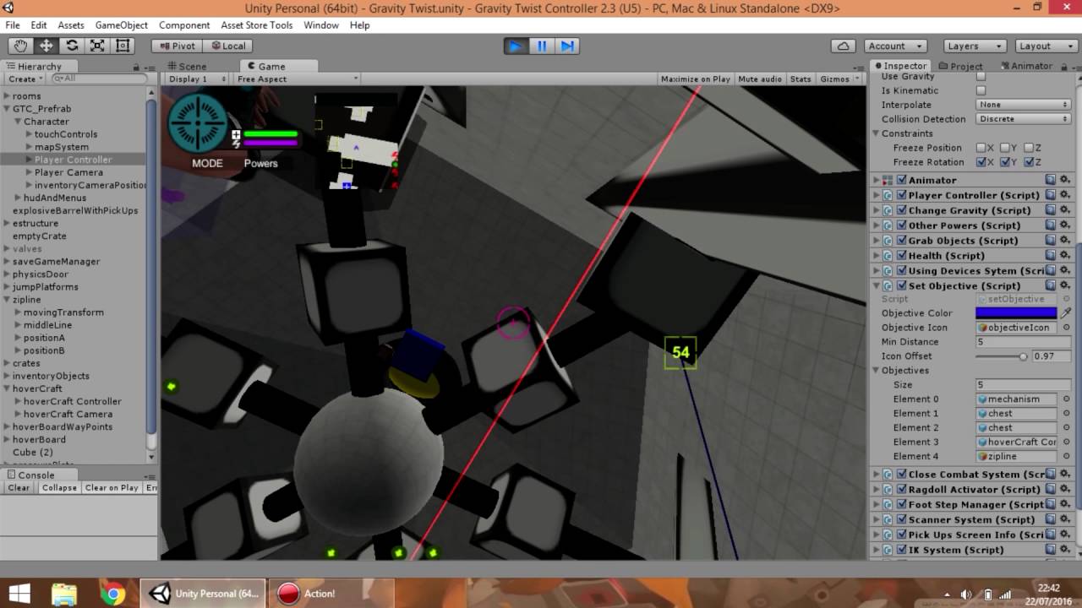Uncheck Freeze Rotation Y checkbox
Image resolution: width=1082 pixels, height=608 pixels.
point(1004,162)
